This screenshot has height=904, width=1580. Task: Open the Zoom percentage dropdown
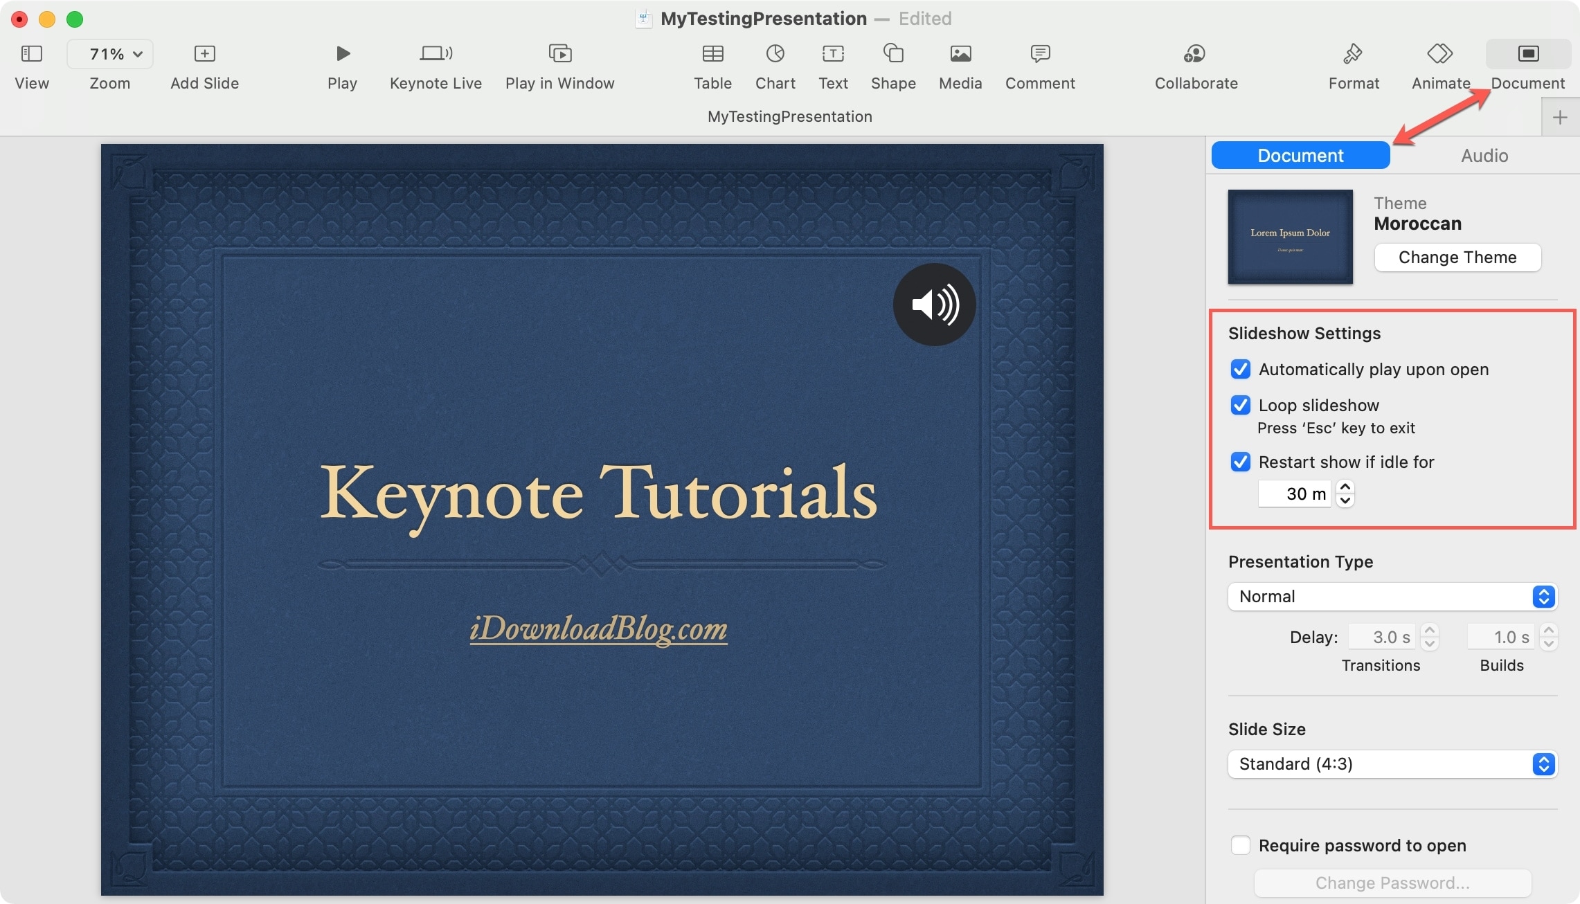click(110, 54)
